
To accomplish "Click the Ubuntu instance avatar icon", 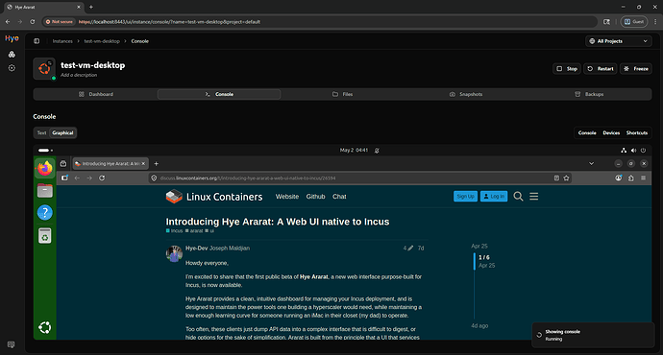I will click(x=44, y=68).
